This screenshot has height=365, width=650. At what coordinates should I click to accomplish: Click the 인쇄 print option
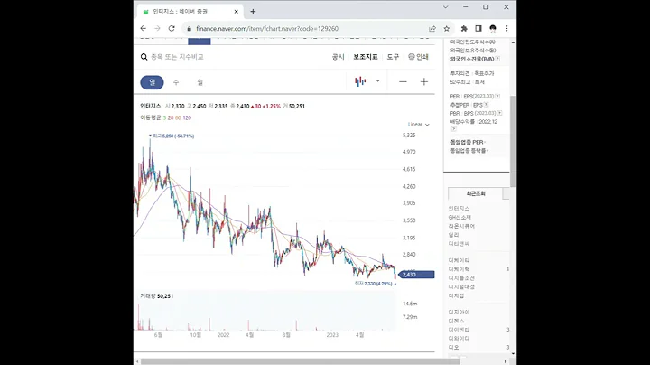(x=422, y=57)
